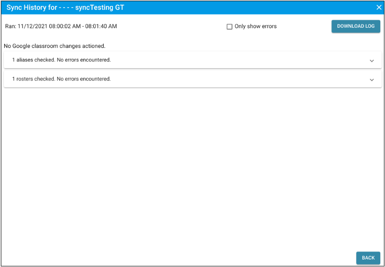Screen dimensions: 385x267
Task: Click the Ran 11/12/2021 timestamp text
Action: click(61, 26)
